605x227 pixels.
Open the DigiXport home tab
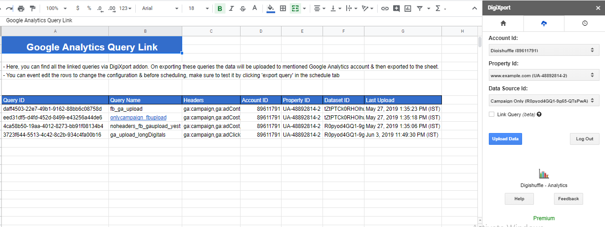(503, 23)
